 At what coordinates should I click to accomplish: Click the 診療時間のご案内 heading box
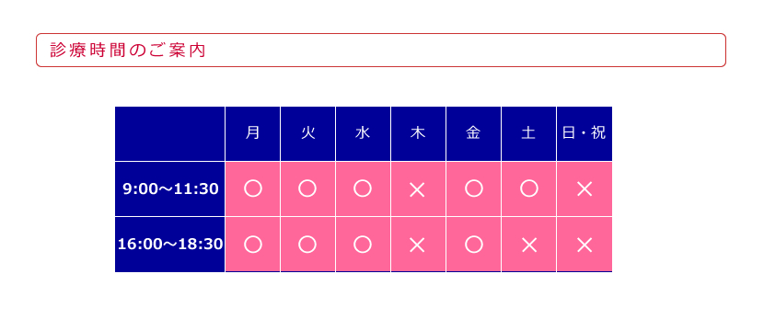click(x=381, y=51)
